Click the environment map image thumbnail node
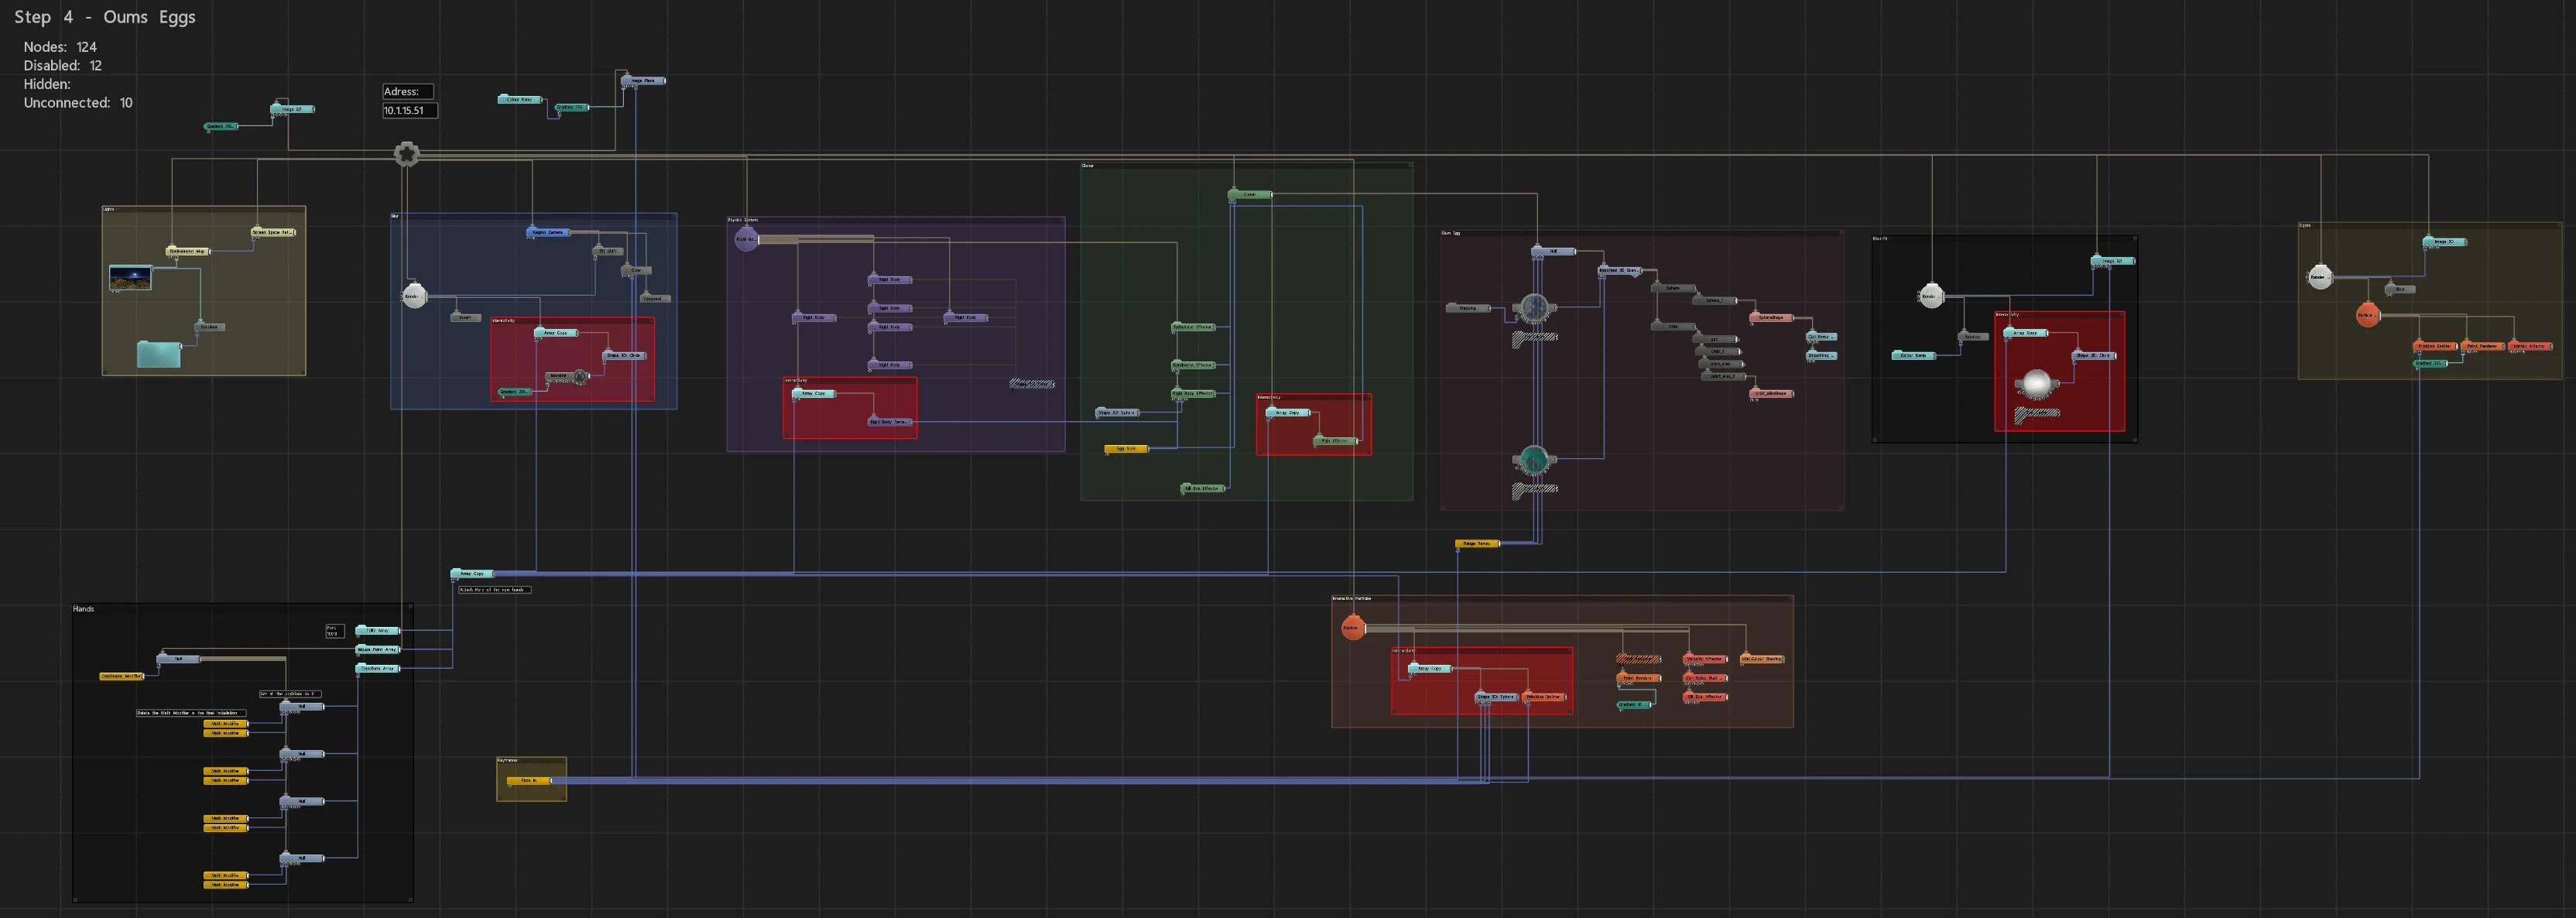 pos(130,278)
